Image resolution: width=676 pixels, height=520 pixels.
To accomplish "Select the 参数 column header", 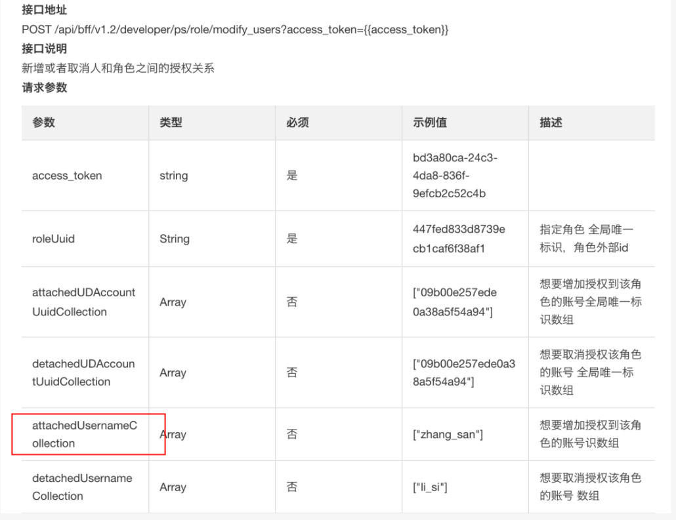I will (x=44, y=123).
